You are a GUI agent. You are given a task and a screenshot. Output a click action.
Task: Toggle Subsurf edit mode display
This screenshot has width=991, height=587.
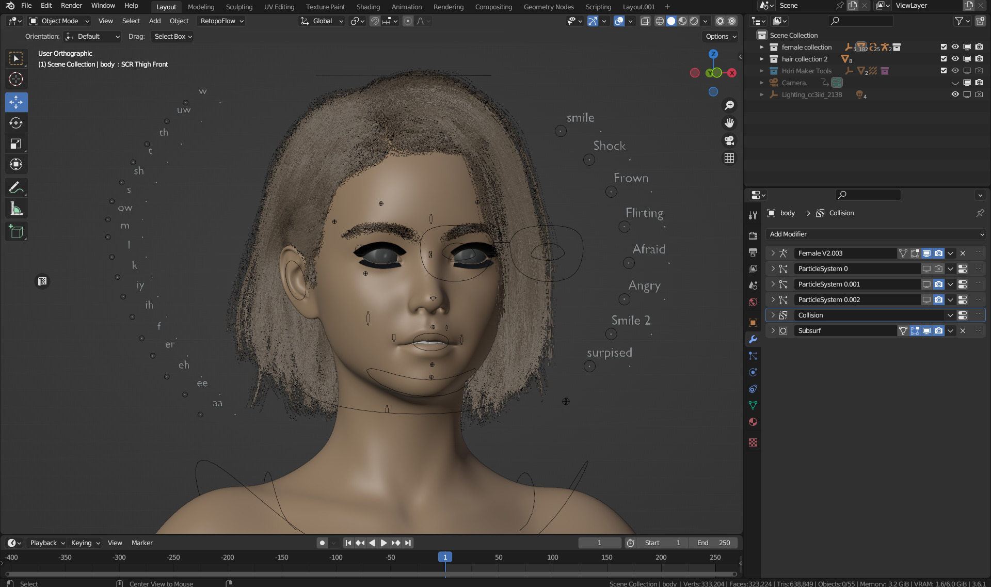pyautogui.click(x=915, y=331)
